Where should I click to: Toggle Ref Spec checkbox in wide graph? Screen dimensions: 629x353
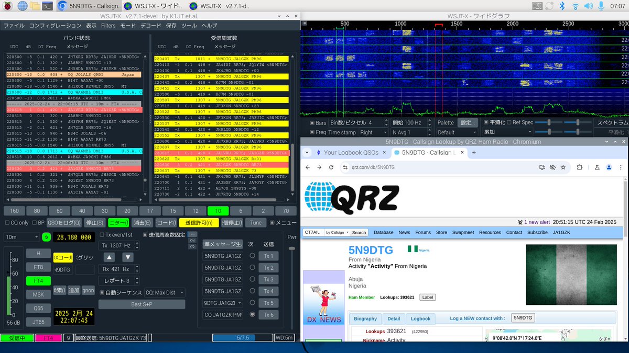509,123
